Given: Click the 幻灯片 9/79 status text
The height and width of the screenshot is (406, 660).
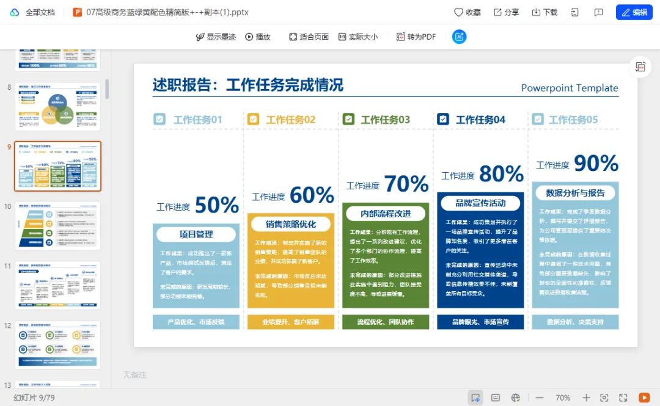Looking at the screenshot, I should click(34, 397).
